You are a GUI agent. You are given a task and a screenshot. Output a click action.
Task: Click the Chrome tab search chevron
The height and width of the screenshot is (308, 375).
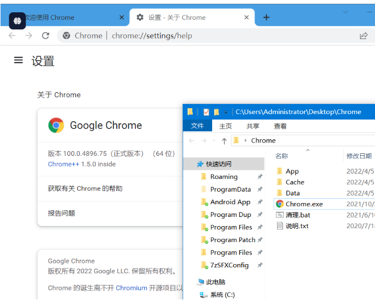coord(346,12)
